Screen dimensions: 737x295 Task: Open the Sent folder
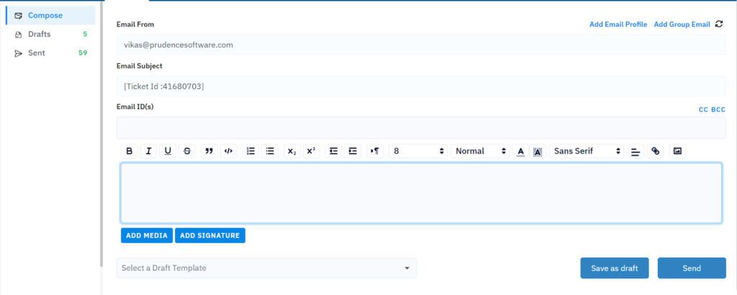(x=37, y=53)
